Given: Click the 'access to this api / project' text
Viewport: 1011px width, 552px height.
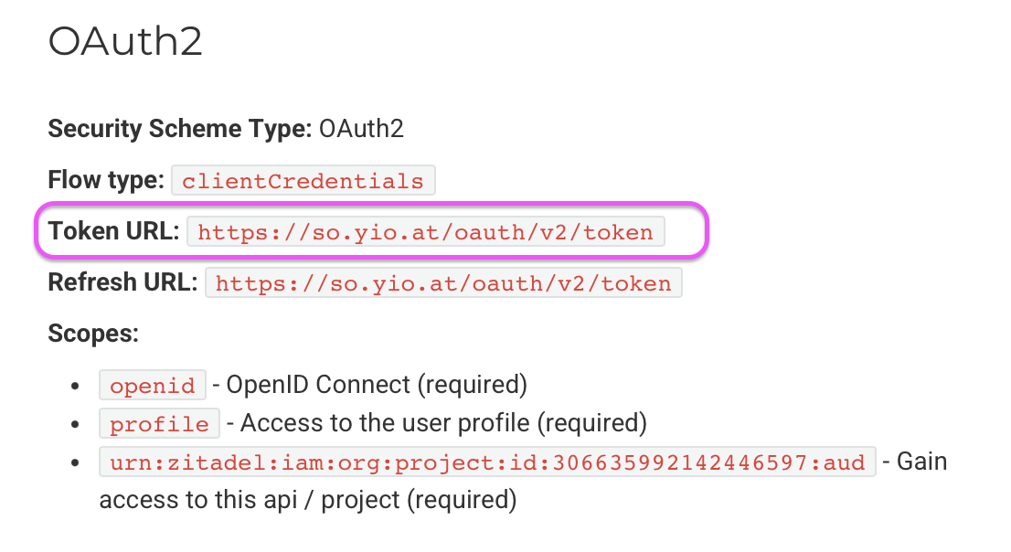Looking at the screenshot, I should point(307,500).
